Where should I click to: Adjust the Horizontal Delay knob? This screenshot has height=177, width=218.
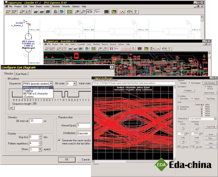[196, 129]
